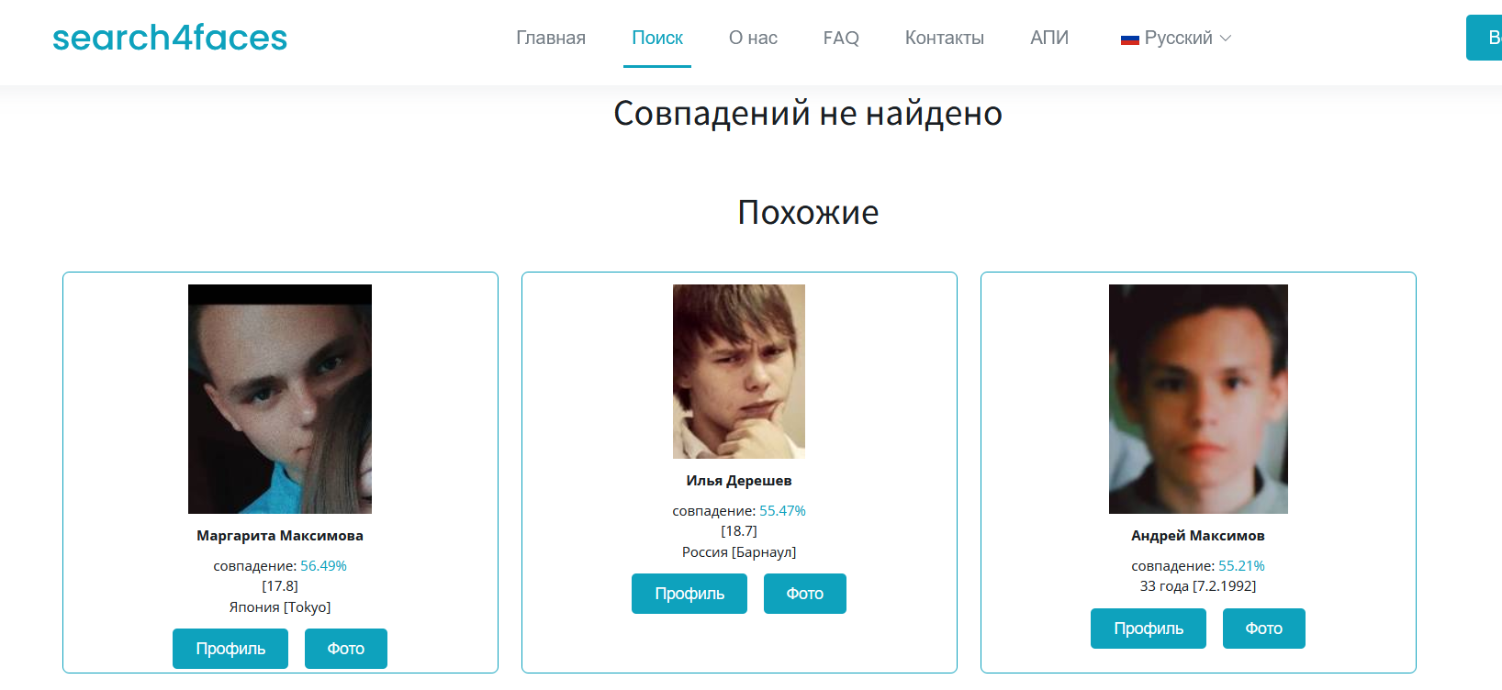This screenshot has width=1502, height=690.
Task: Click the 56.49% match percentage
Action: (323, 566)
